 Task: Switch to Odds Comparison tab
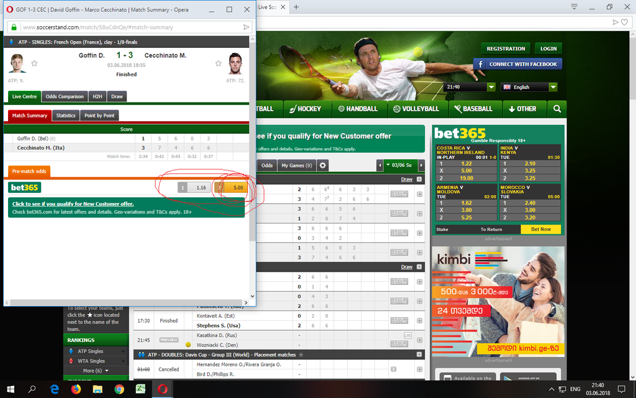point(65,96)
